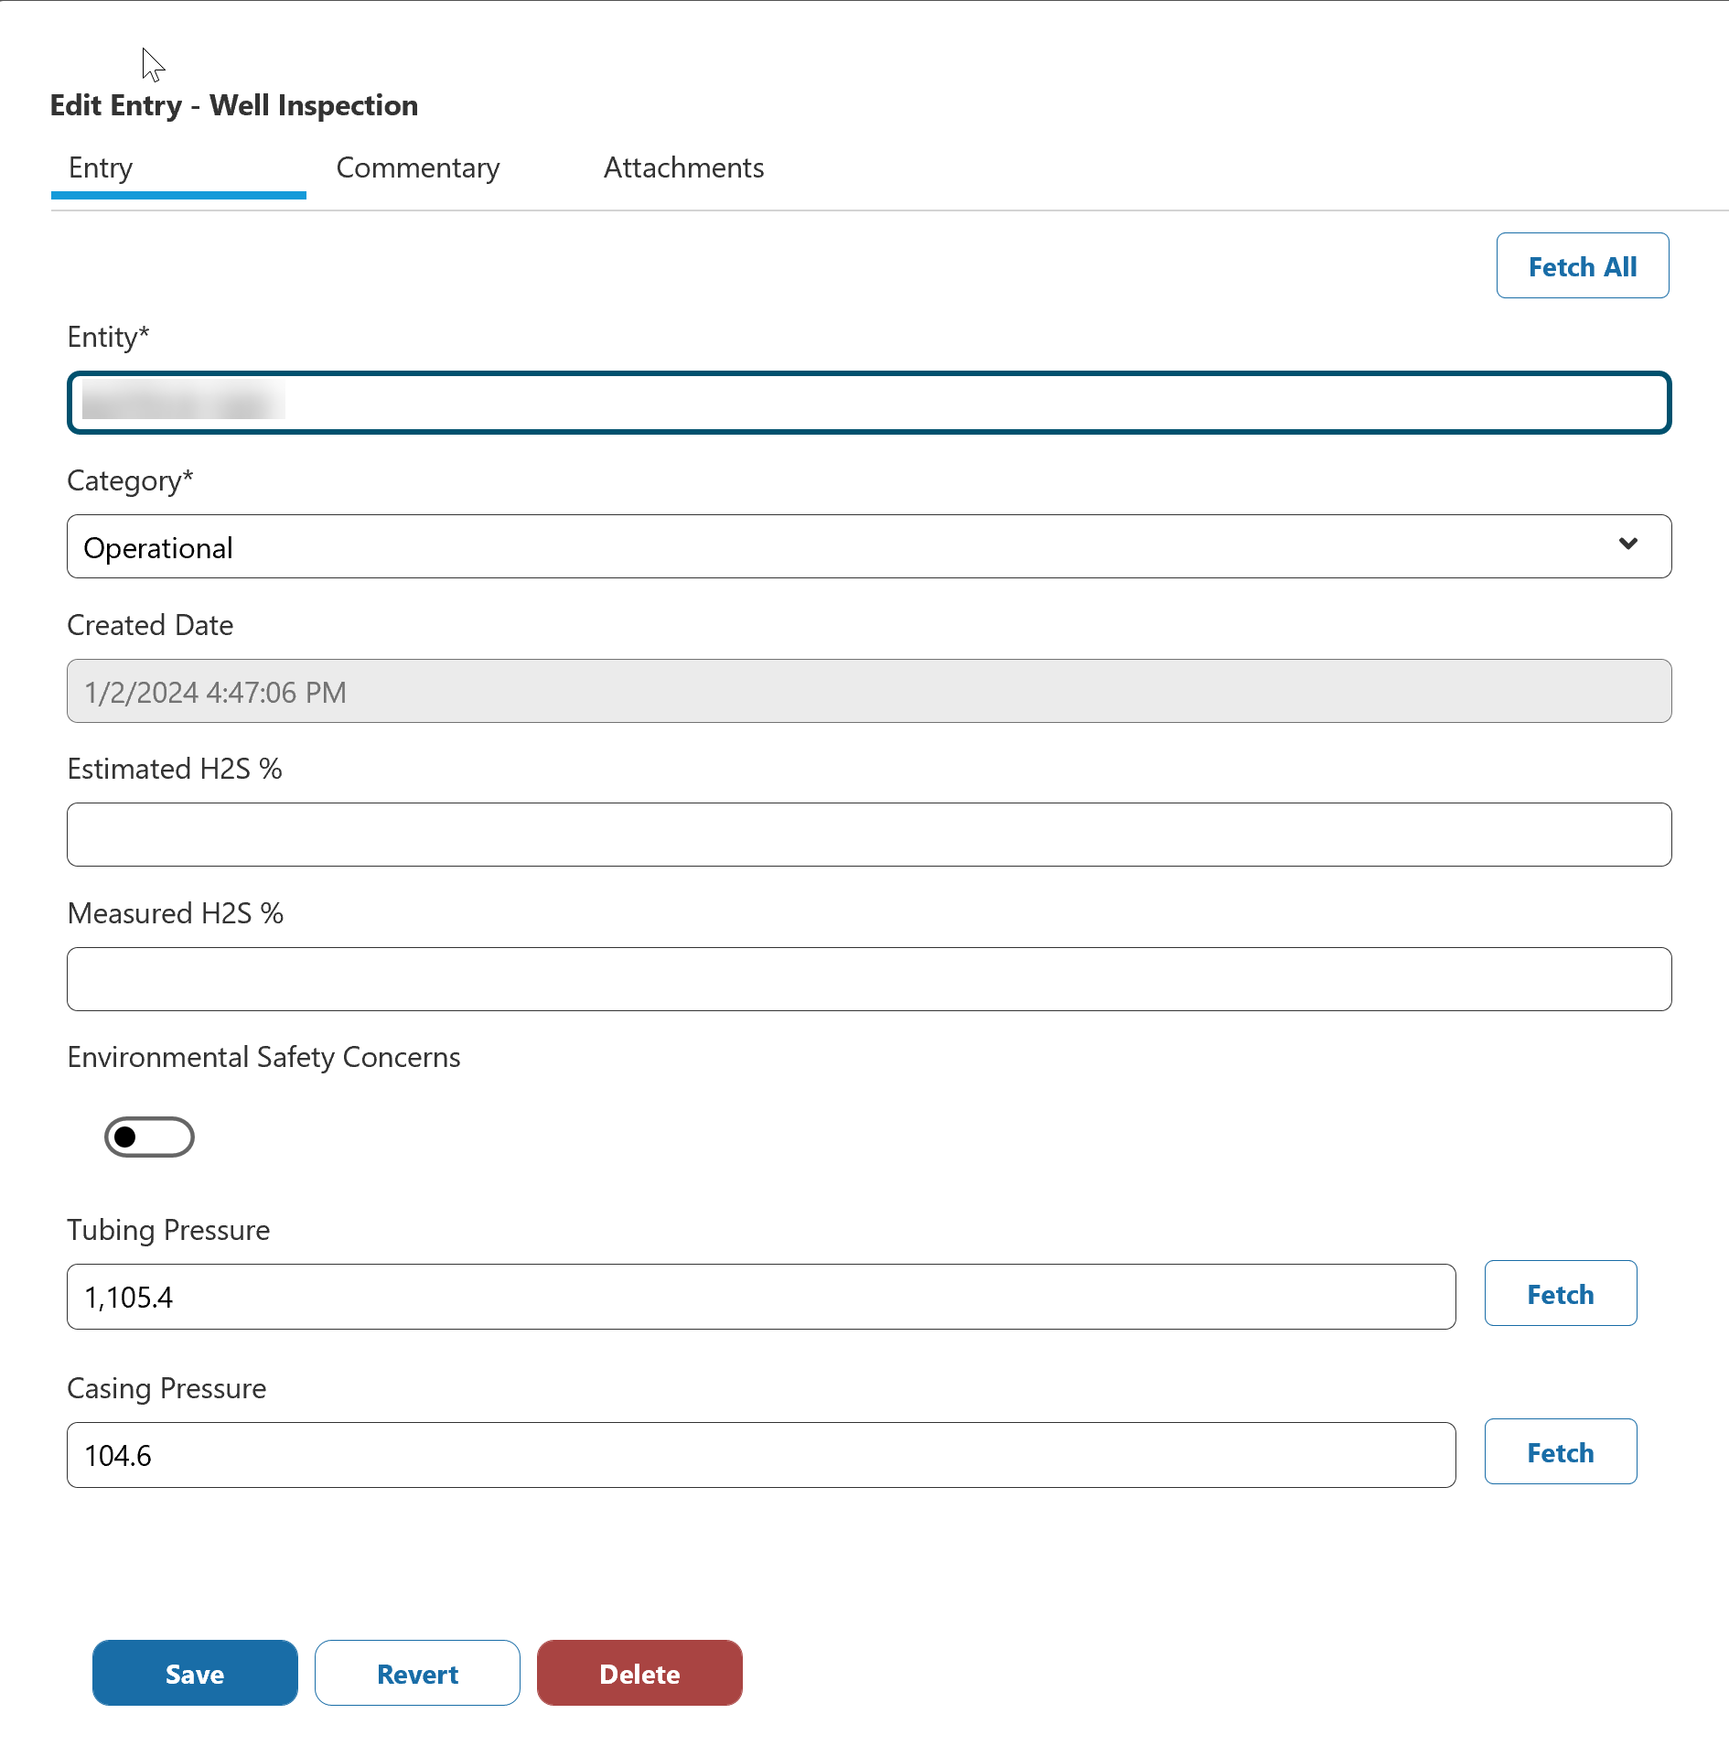Click the Created Date field
The width and height of the screenshot is (1729, 1746).
click(869, 691)
